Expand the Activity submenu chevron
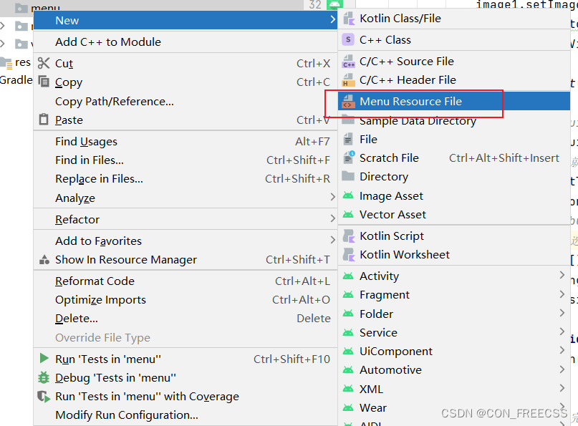 [562, 275]
